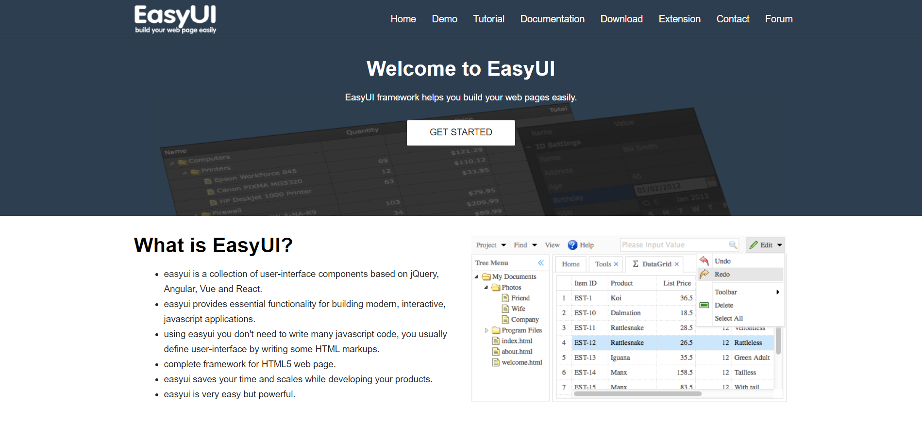Switch to the Tools tab
This screenshot has height=439, width=922.
[x=603, y=264]
